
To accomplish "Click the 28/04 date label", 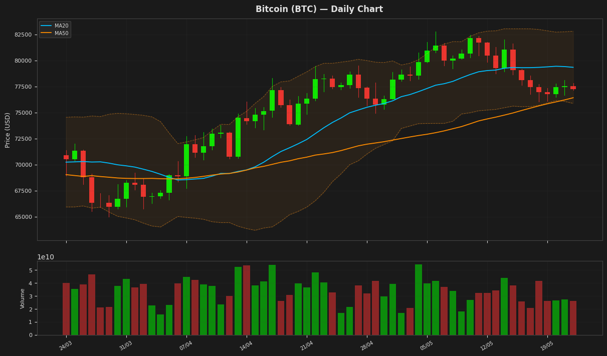I will pyautogui.click(x=366, y=345).
